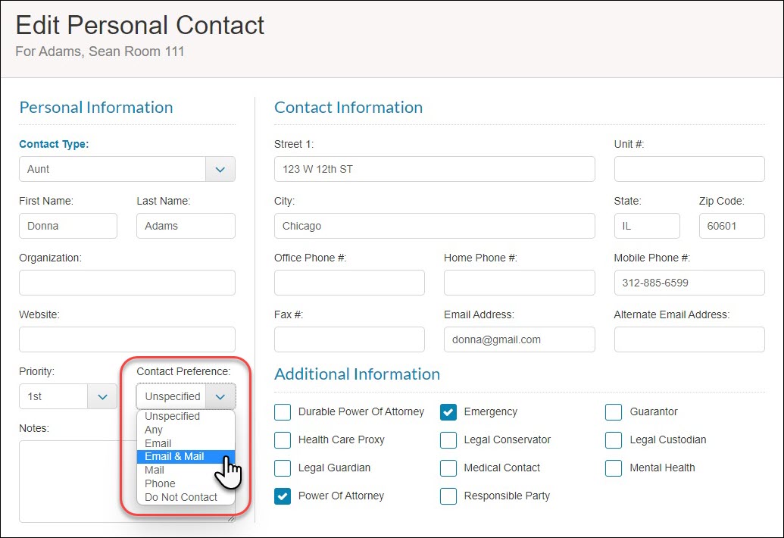Click the Zip Code field 60601
This screenshot has width=784, height=538.
(732, 226)
